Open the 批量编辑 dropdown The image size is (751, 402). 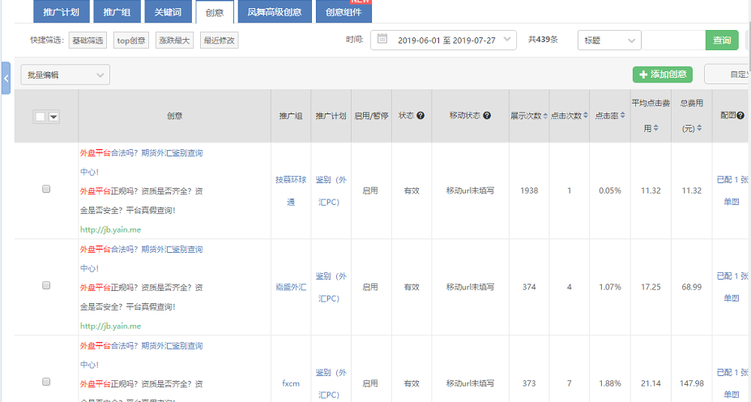click(x=65, y=75)
